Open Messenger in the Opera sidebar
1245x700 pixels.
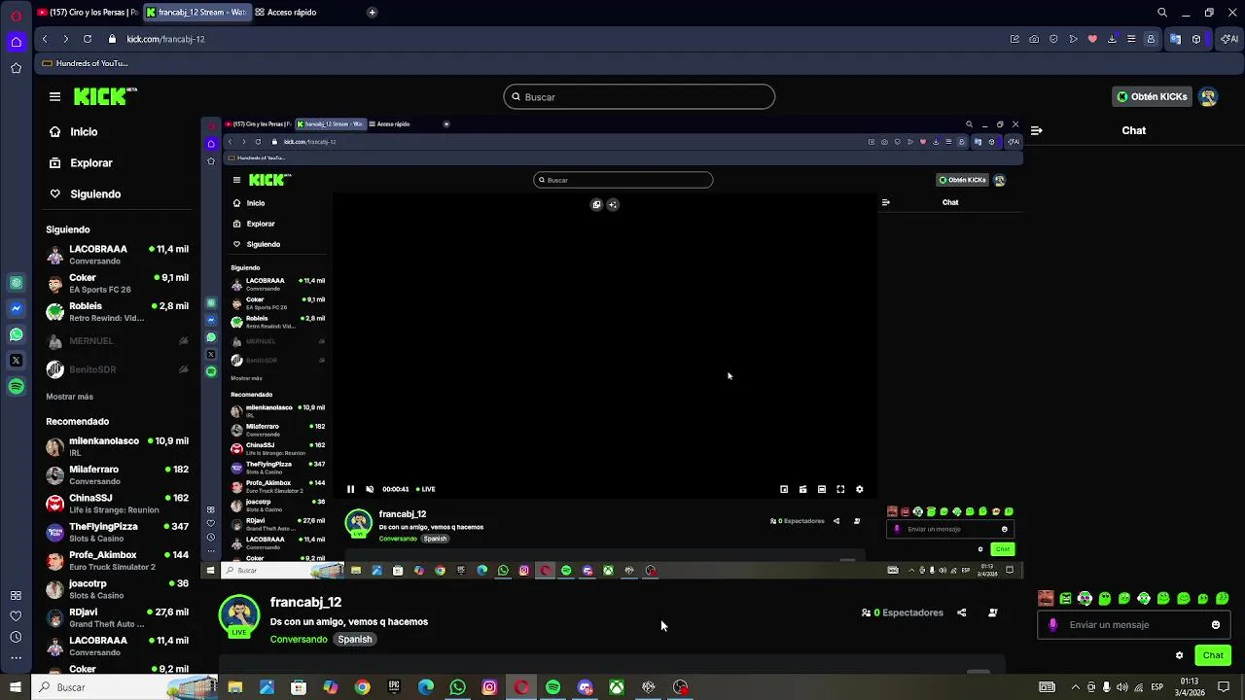tap(16, 308)
